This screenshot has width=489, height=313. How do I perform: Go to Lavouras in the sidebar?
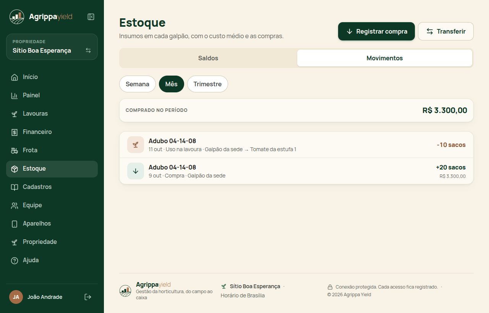click(52, 114)
